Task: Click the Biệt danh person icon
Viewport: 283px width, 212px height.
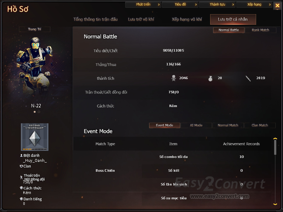Action: click(21, 155)
